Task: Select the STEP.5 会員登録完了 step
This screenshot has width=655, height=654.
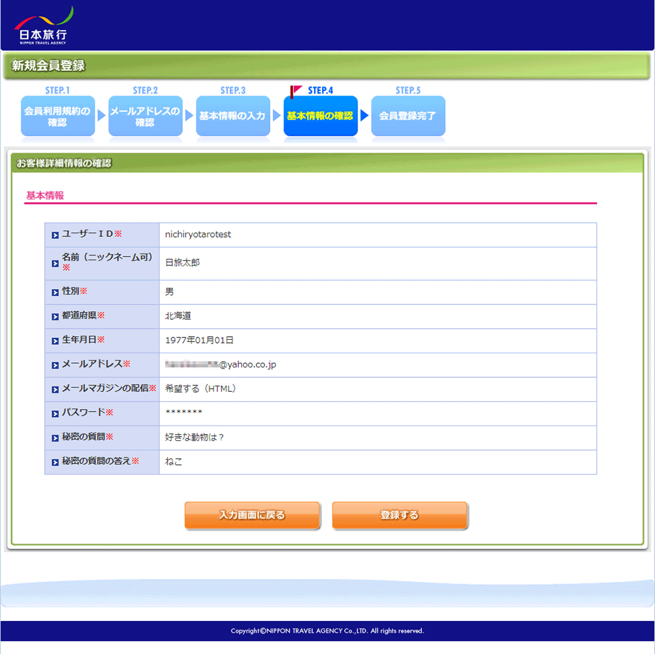Action: (408, 116)
